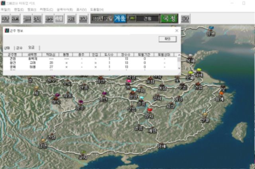Screen dimensions: 255x169
Task: Sort by the 군주명 column header
Action: click(12, 55)
